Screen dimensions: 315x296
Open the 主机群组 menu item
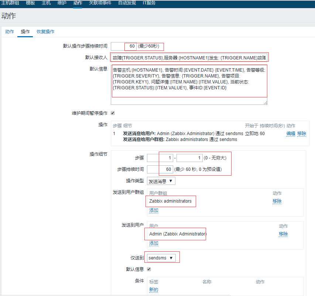pos(10,3)
